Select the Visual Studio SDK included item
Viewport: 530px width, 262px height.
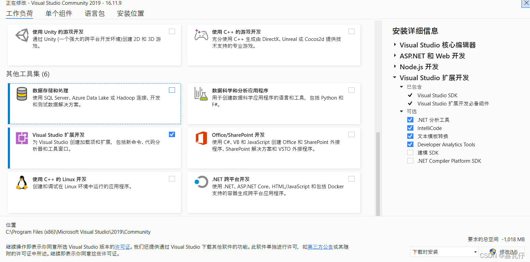437,95
